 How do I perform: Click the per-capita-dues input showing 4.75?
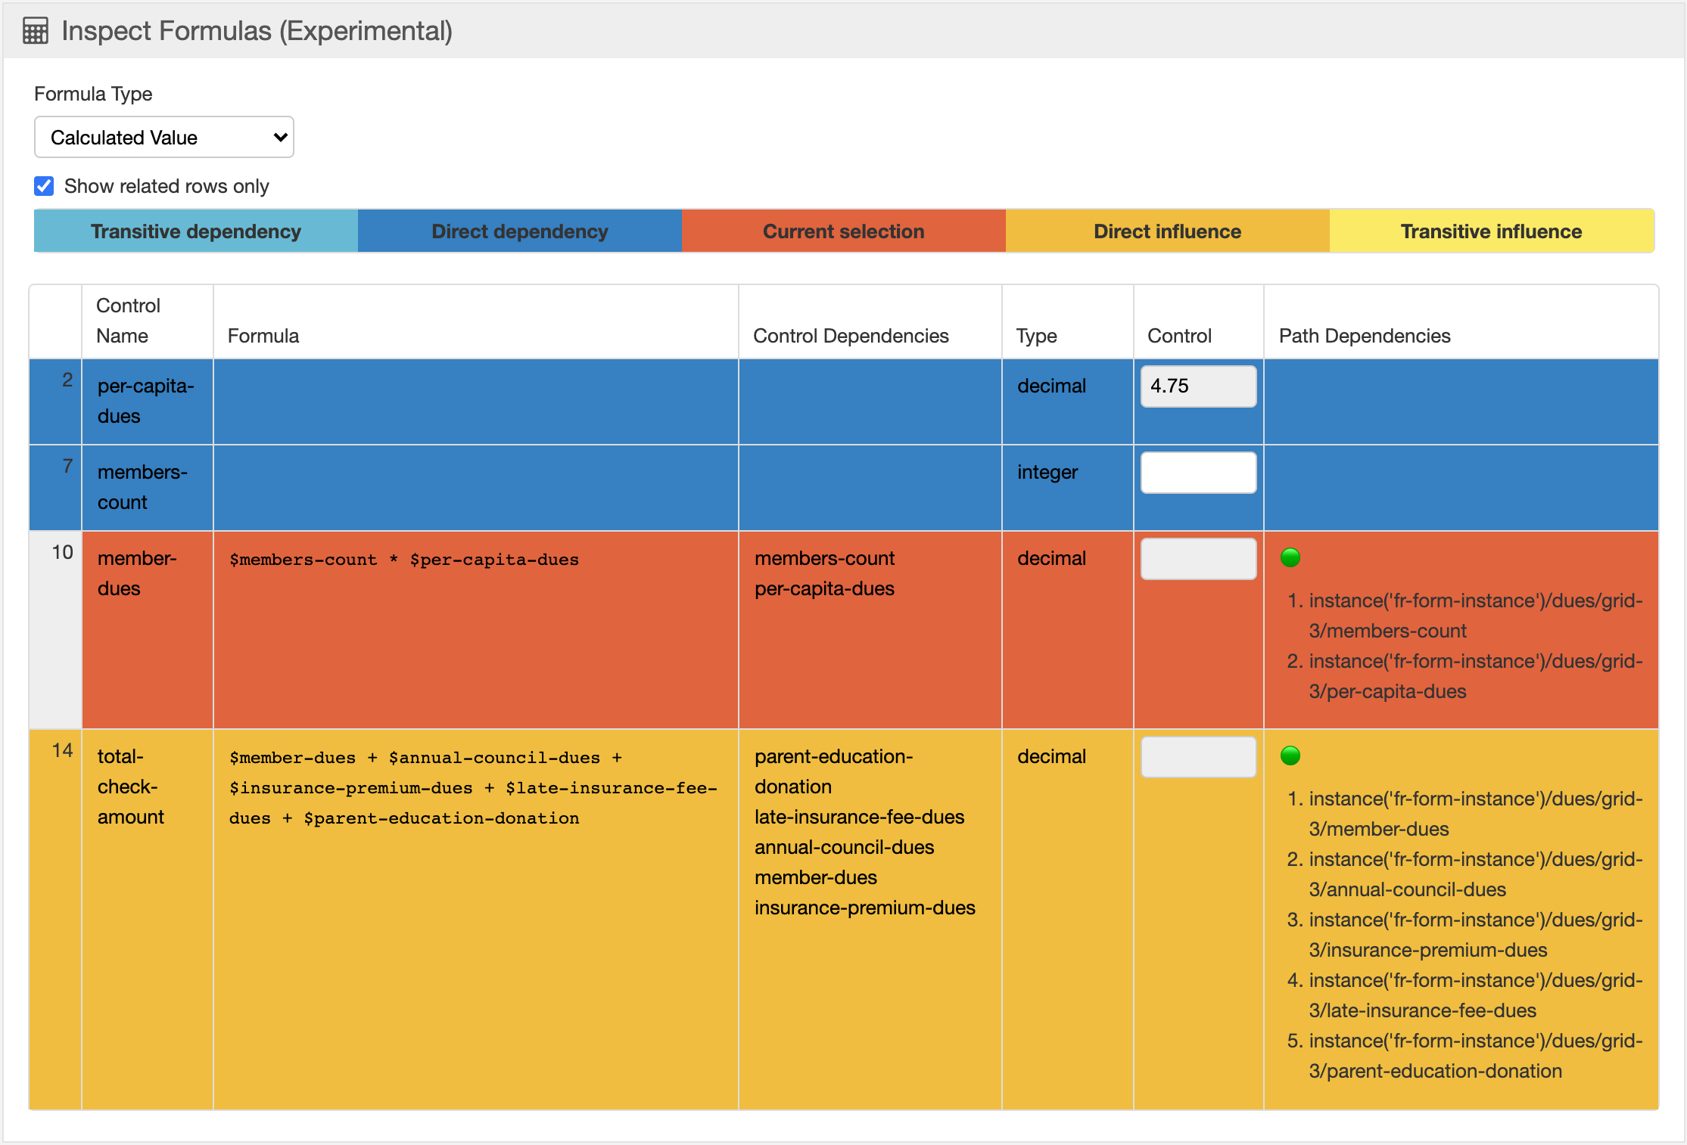[1199, 386]
